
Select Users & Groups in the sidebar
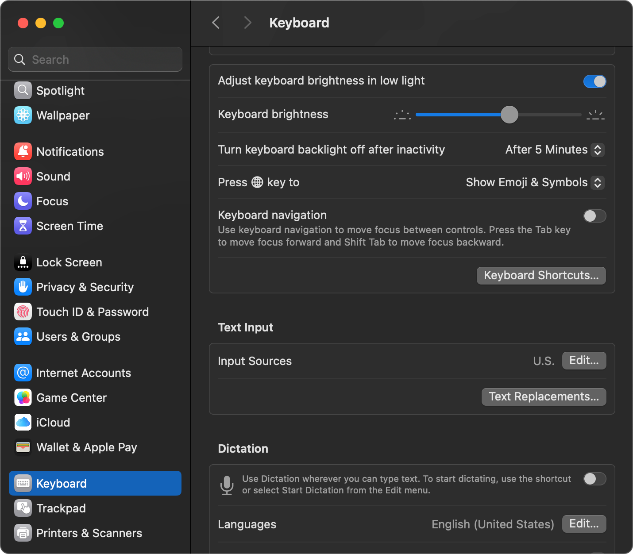[x=95, y=336]
